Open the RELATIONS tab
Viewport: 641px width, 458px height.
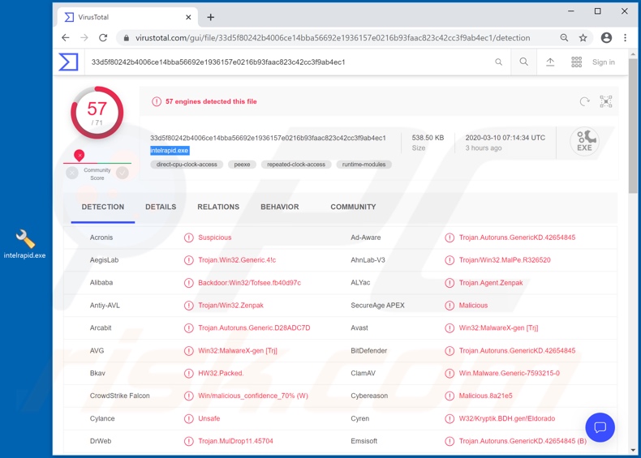coord(218,207)
